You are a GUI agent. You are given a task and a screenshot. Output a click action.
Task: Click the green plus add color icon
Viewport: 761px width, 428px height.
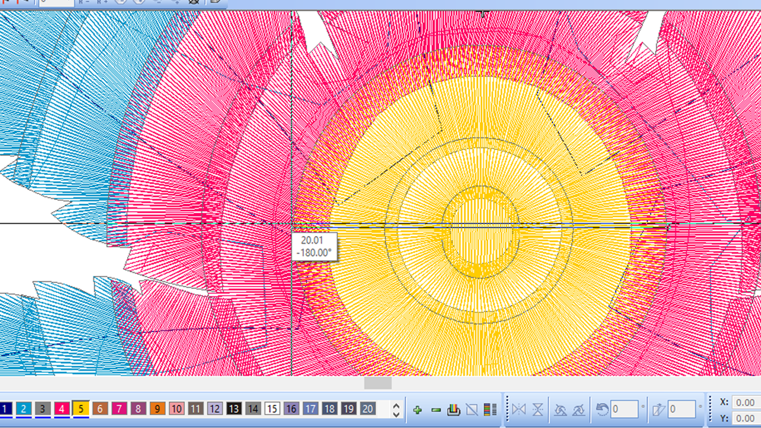click(417, 410)
